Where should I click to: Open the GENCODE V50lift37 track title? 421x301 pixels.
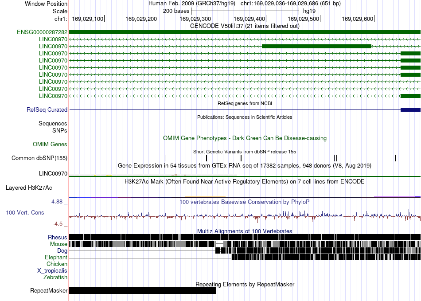tap(245, 26)
